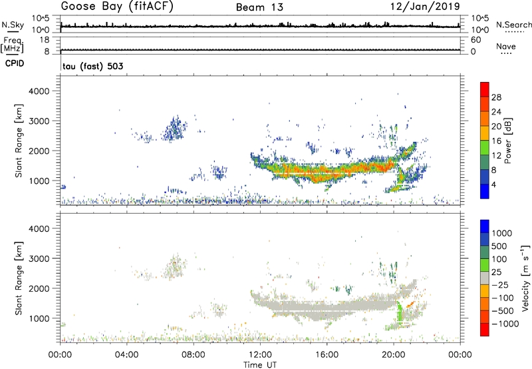
Task: Click the '4000' tick label on power panel
Action: pos(39,91)
